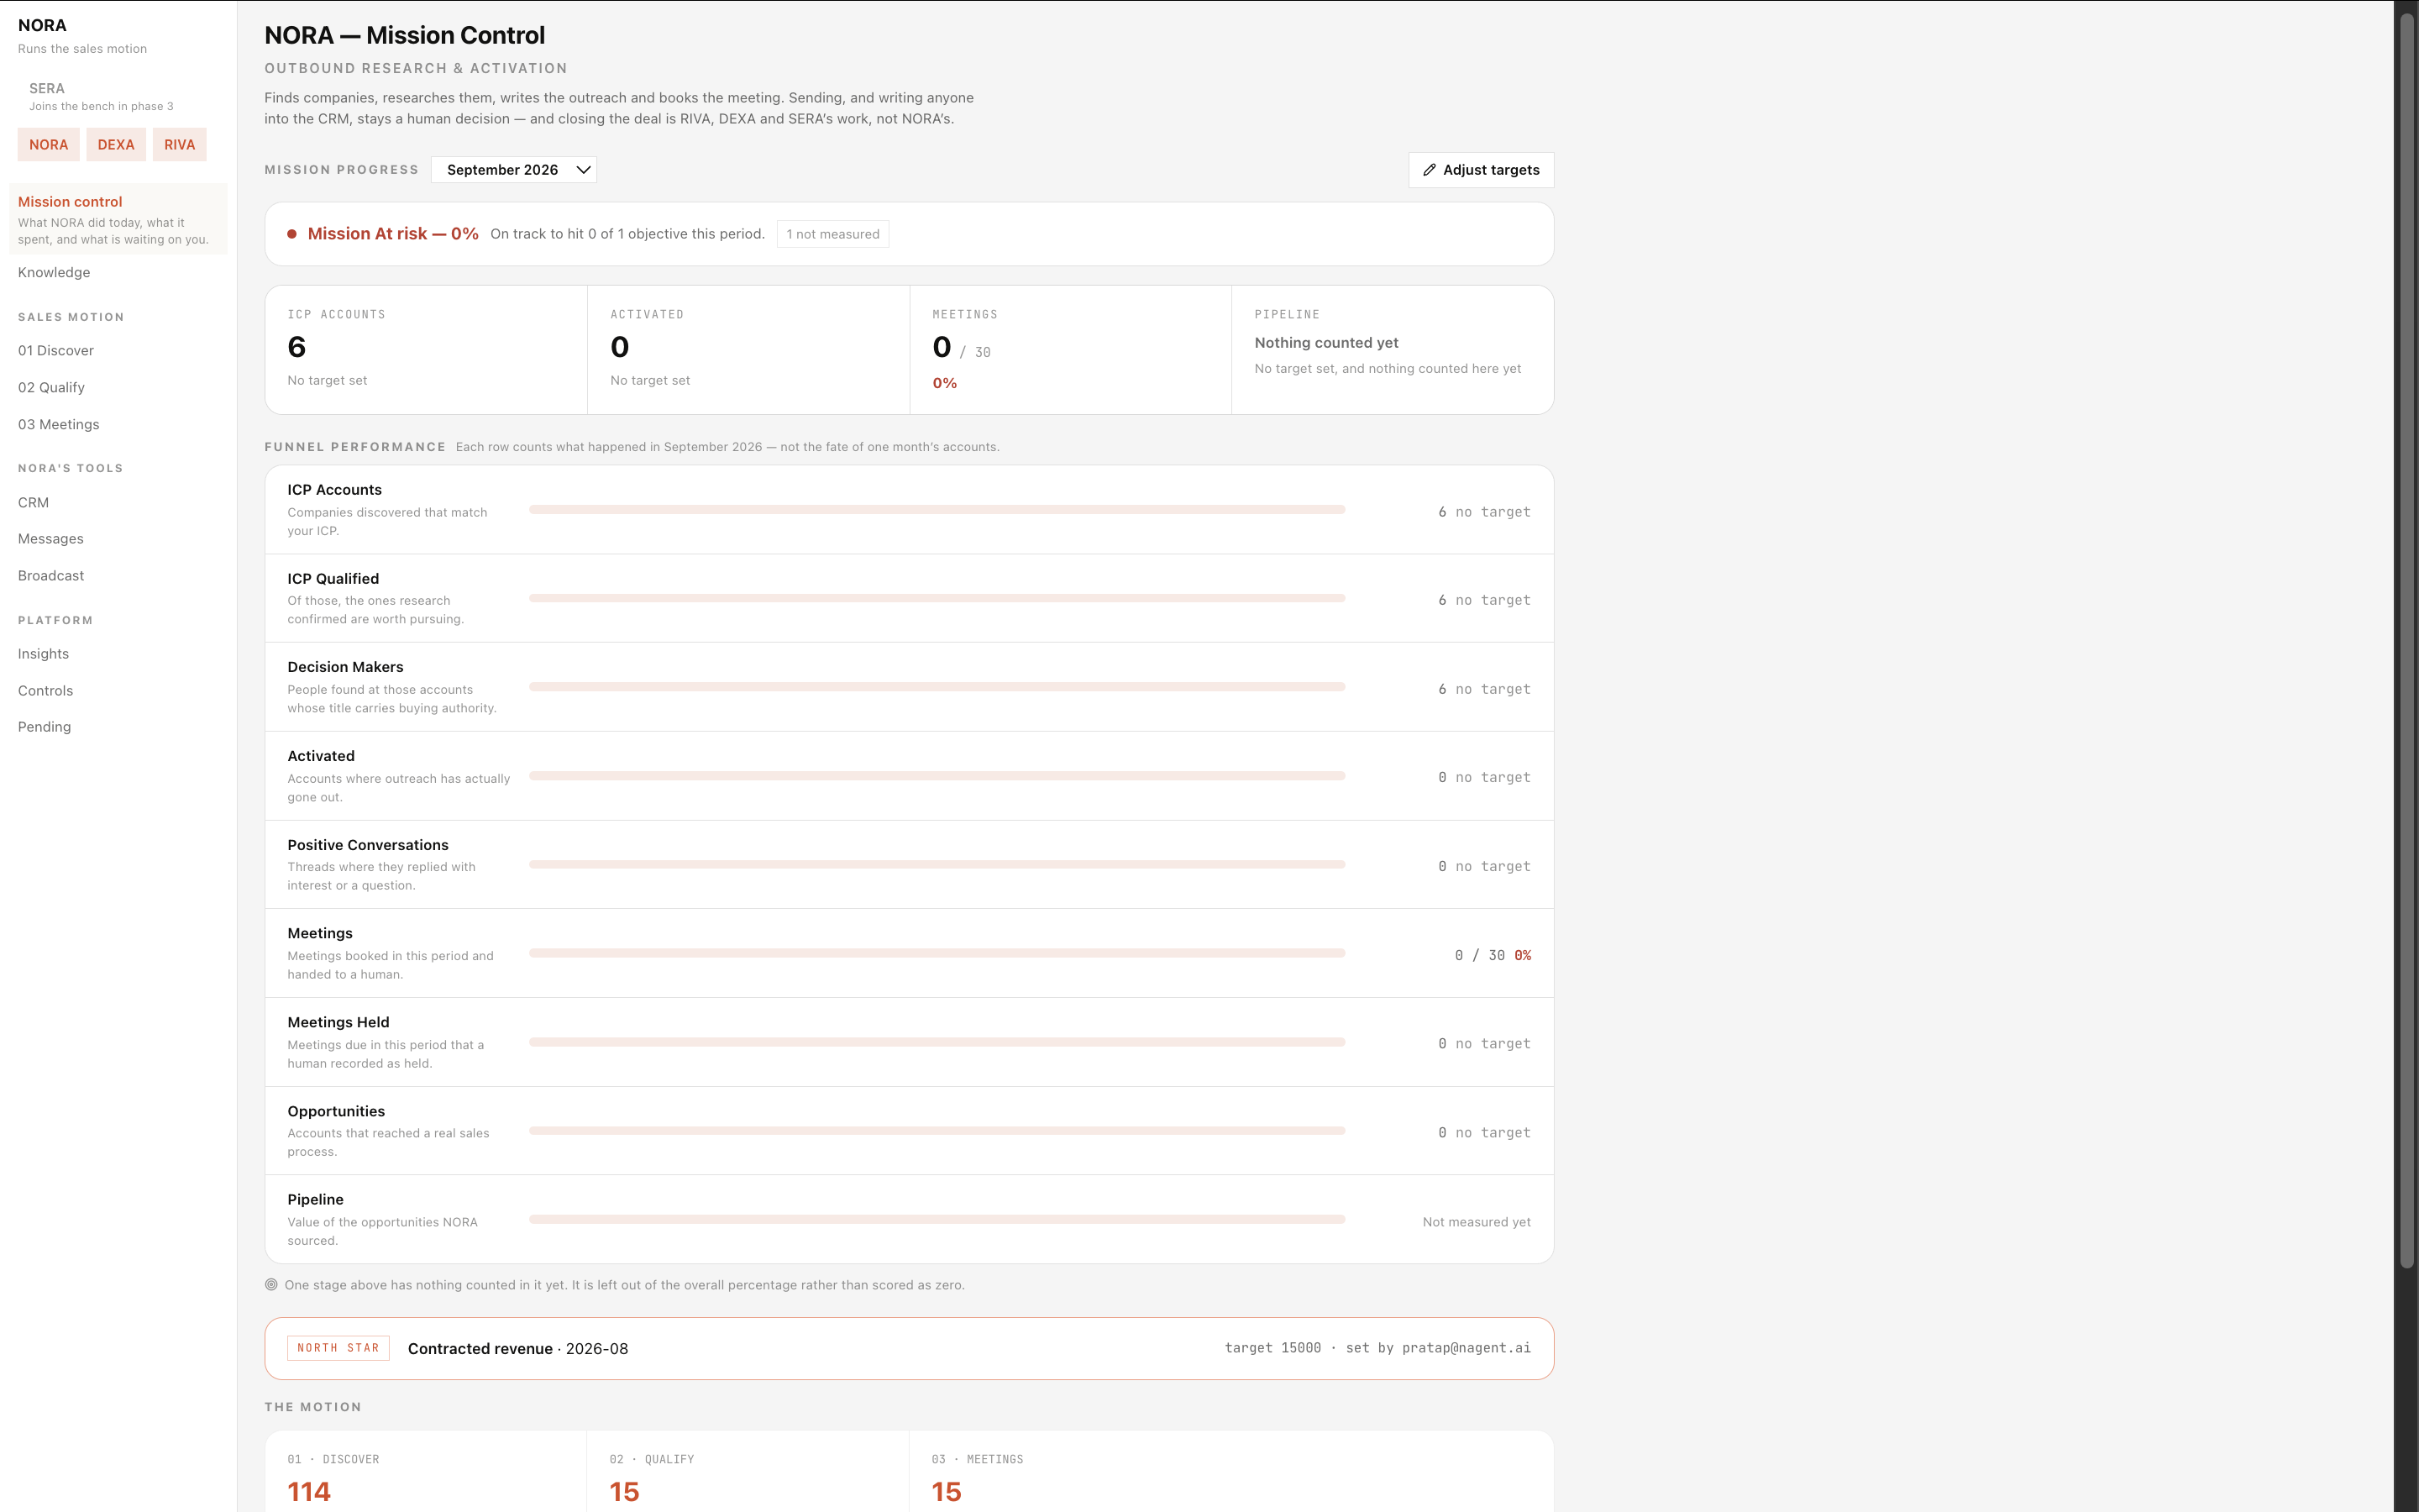The image size is (2419, 1512).
Task: Open the Controls page
Action: tap(45, 690)
